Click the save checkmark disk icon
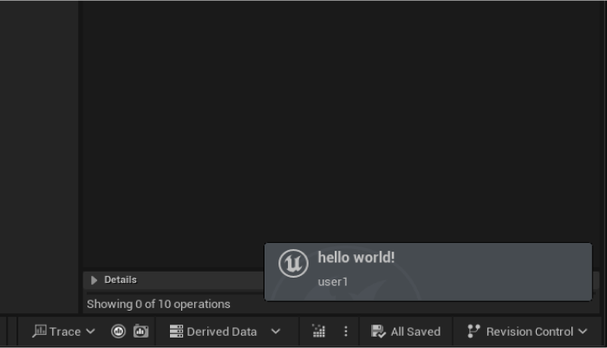Image resolution: width=607 pixels, height=348 pixels. pyautogui.click(x=378, y=332)
